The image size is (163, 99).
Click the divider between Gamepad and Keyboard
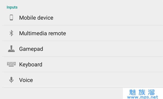point(83,56)
